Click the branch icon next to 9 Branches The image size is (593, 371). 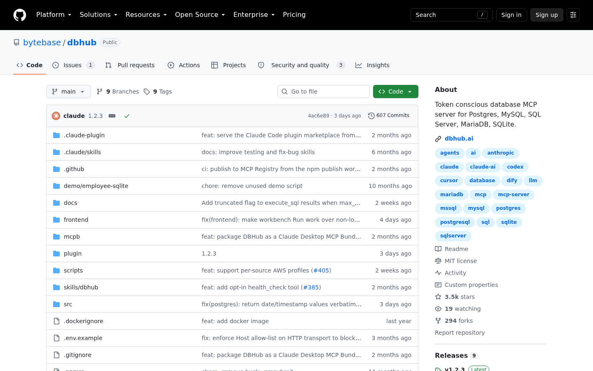coord(100,92)
